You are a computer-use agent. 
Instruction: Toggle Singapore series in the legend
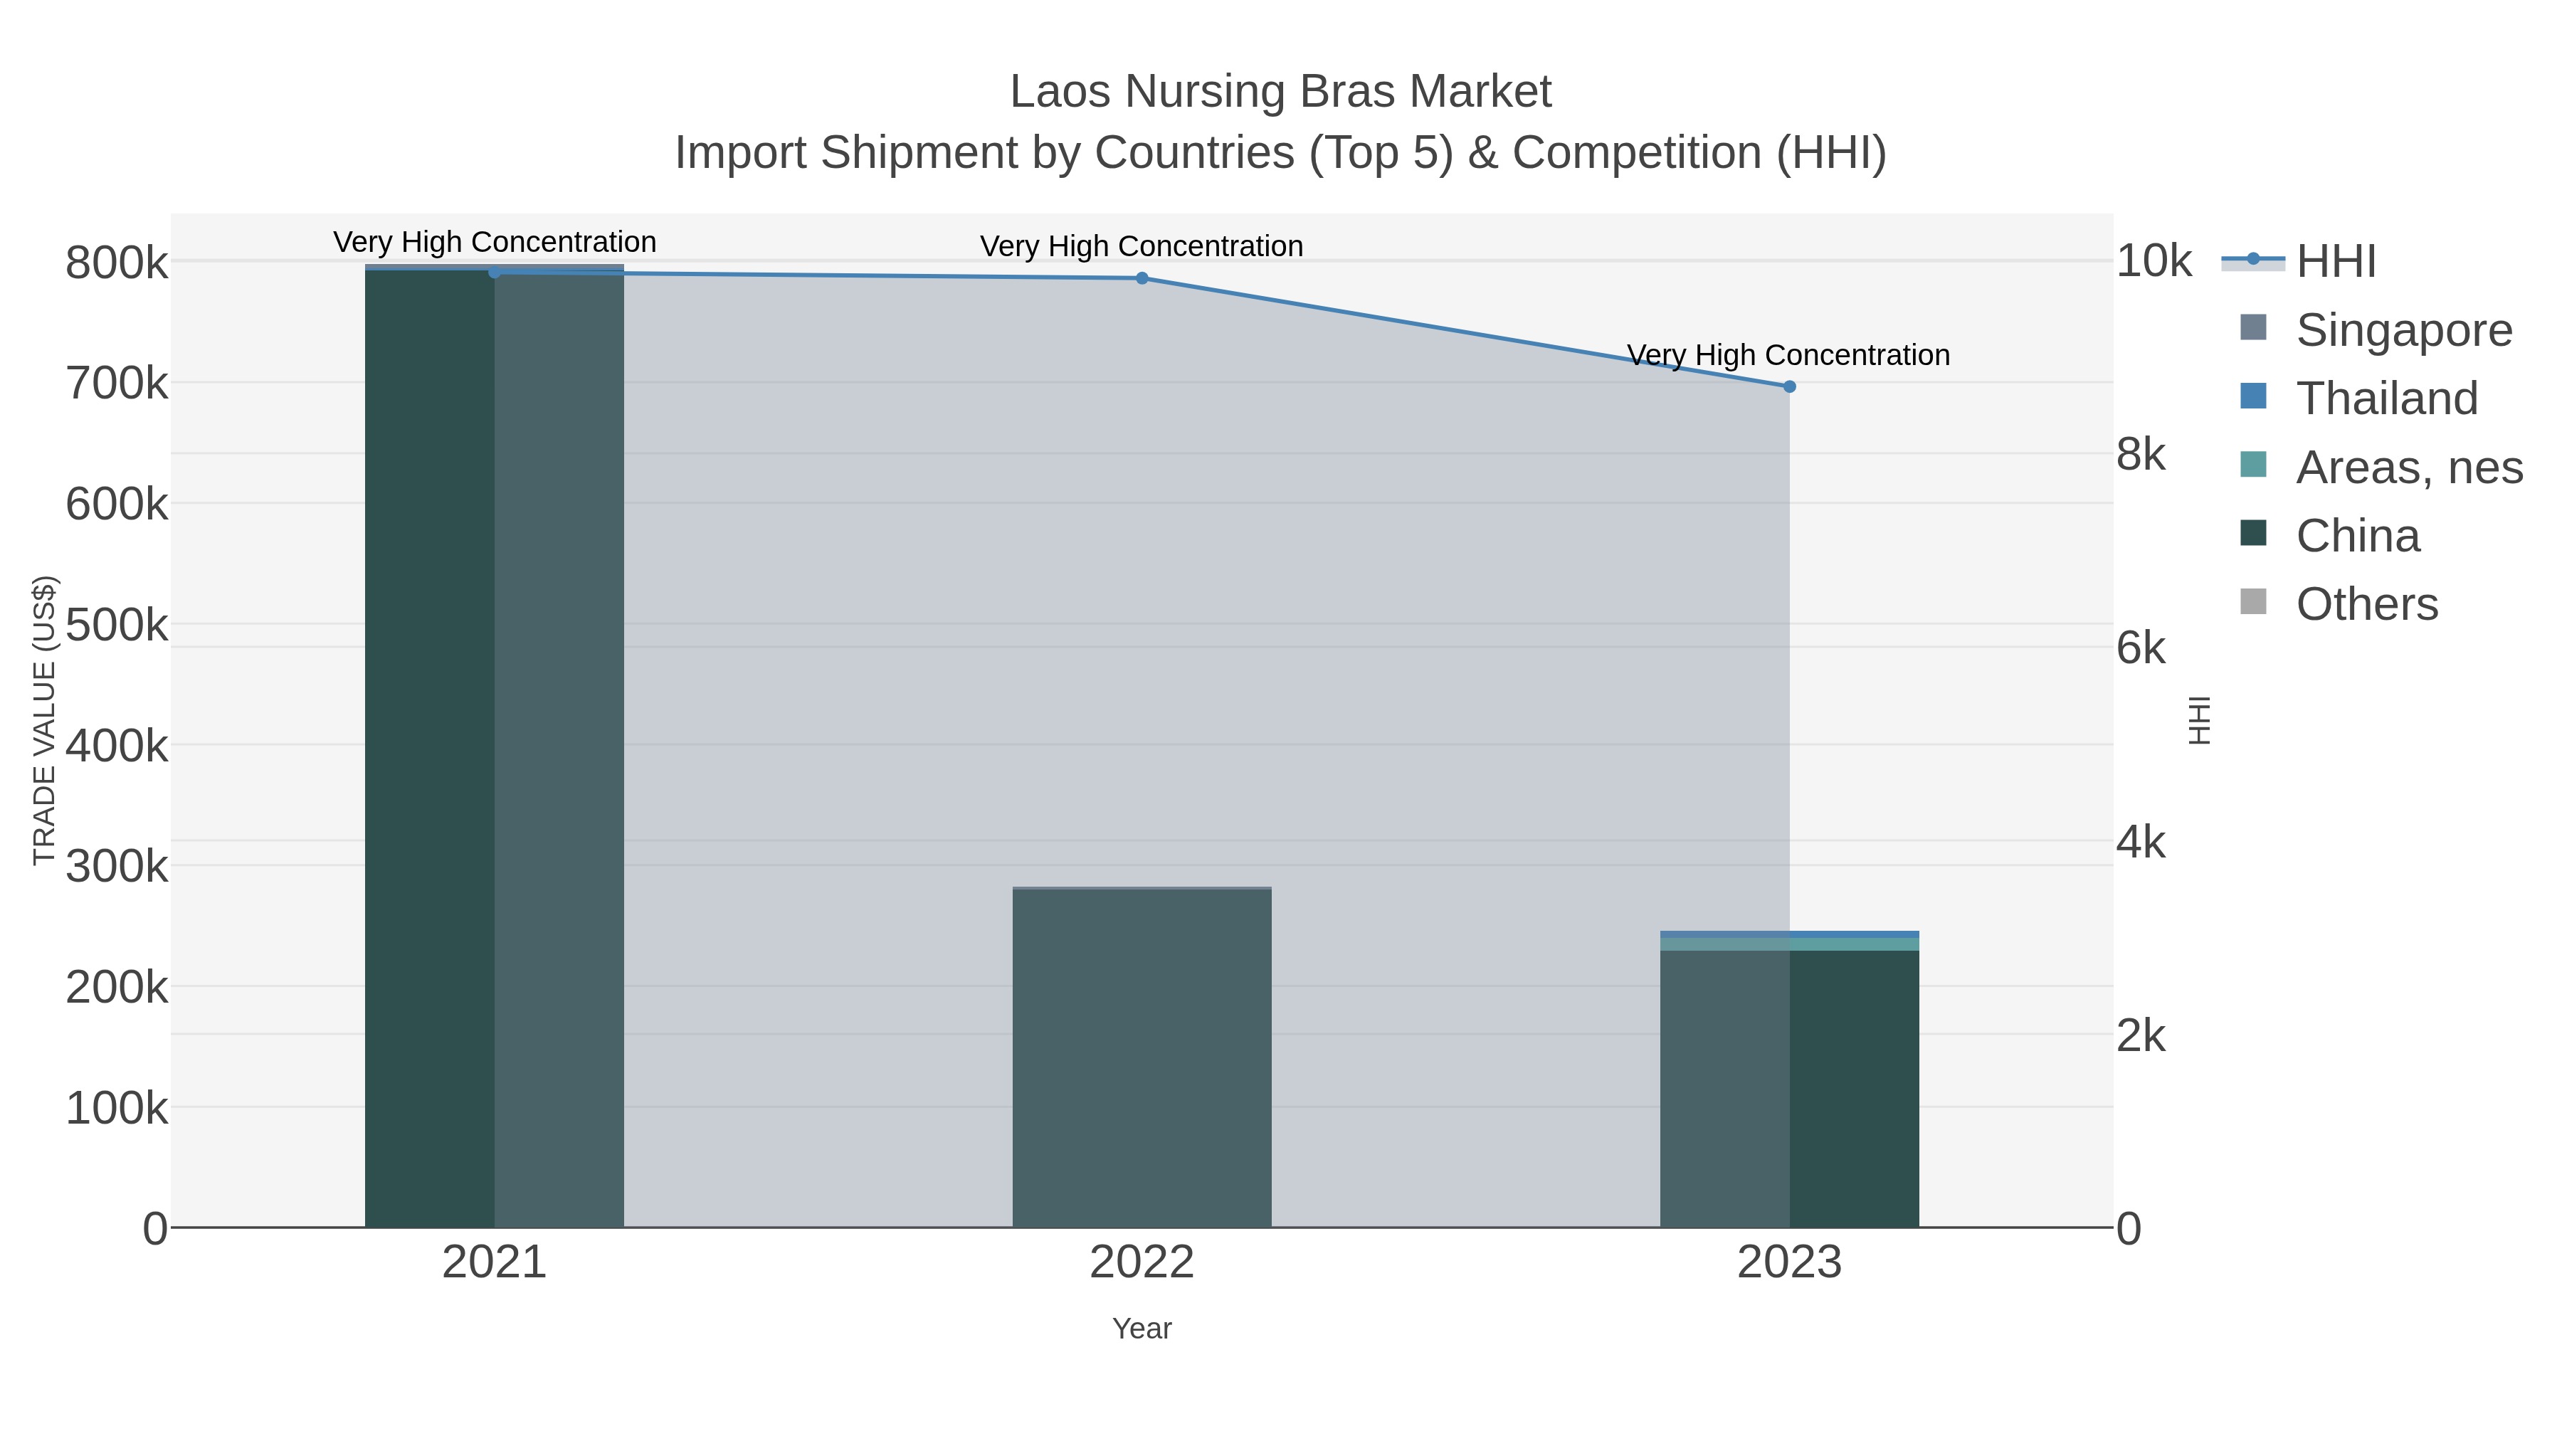pyautogui.click(x=2376, y=330)
